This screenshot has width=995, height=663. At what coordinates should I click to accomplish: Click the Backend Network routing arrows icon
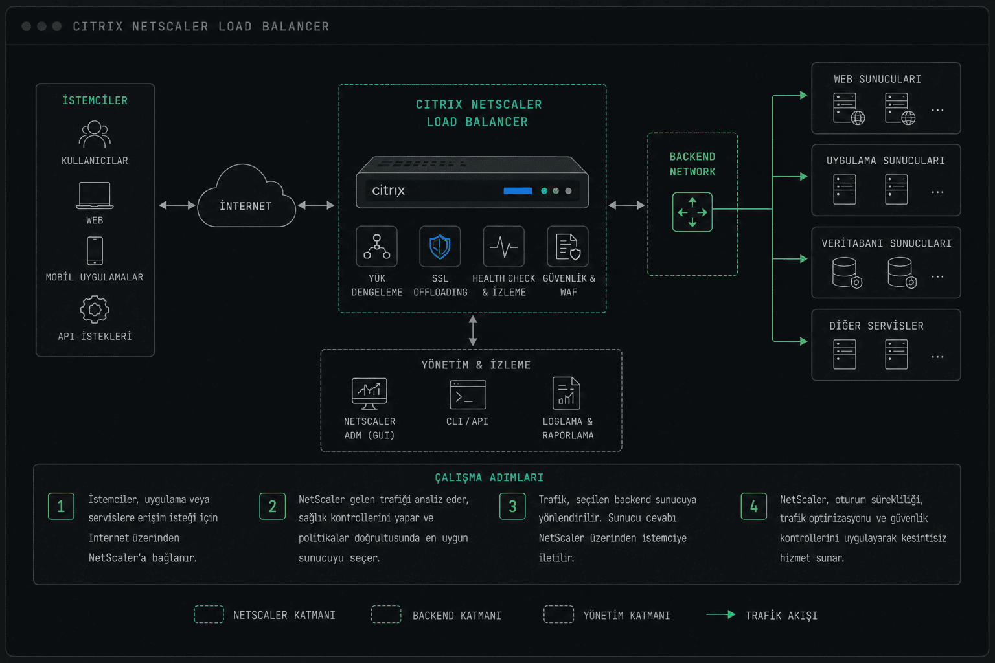(692, 212)
